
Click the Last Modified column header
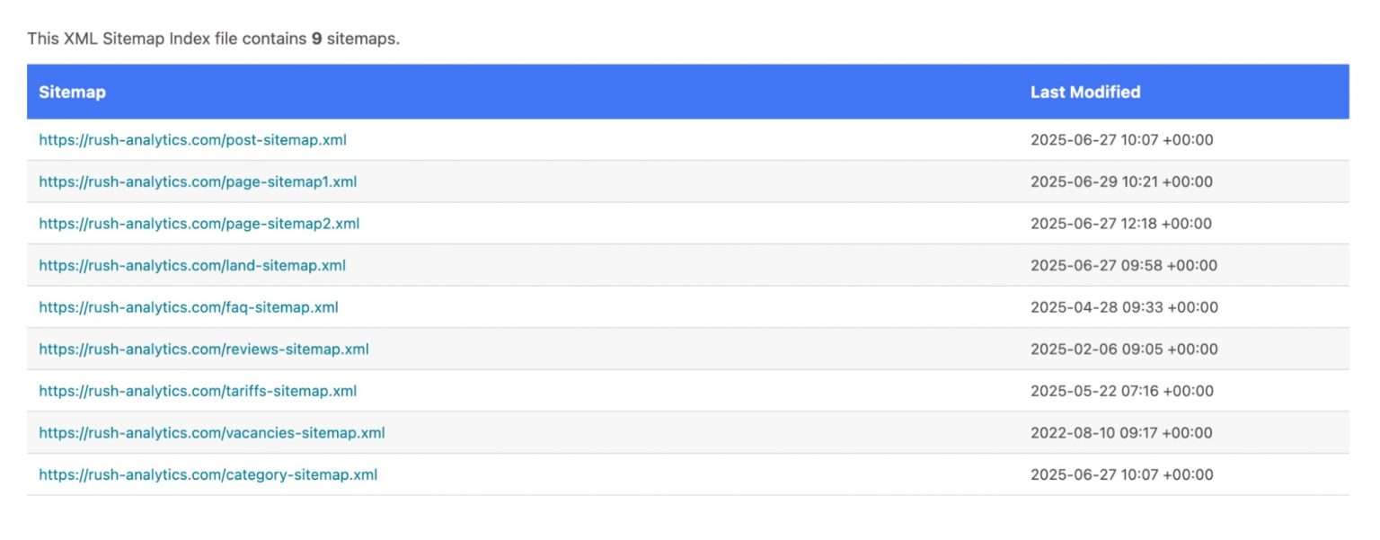1085,92
